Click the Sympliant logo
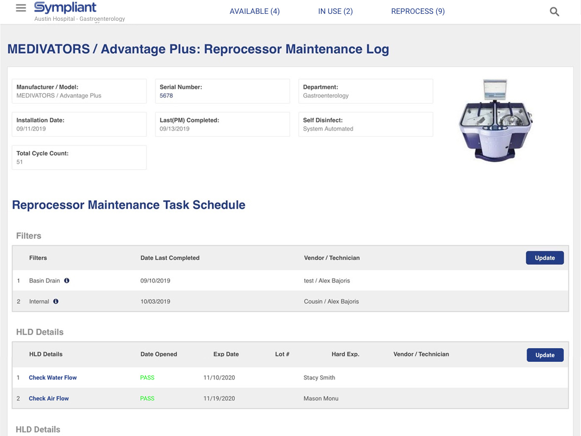This screenshot has width=581, height=436. tap(65, 7)
